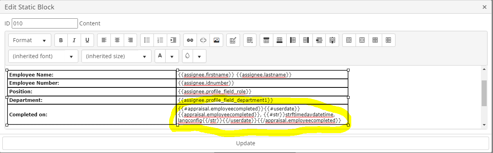Open the inherited font dropdown
493x153 pixels.
coord(43,56)
